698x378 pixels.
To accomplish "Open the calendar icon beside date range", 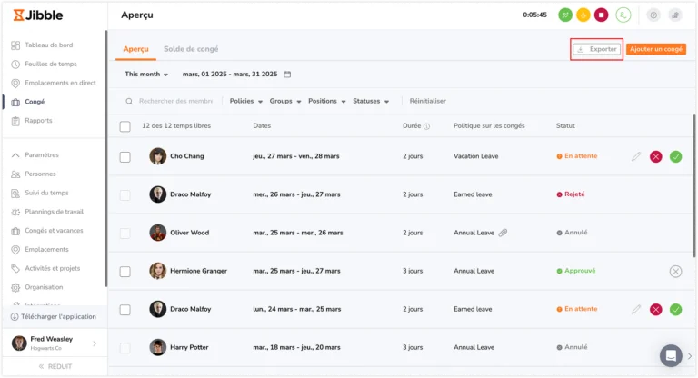I will [x=287, y=75].
